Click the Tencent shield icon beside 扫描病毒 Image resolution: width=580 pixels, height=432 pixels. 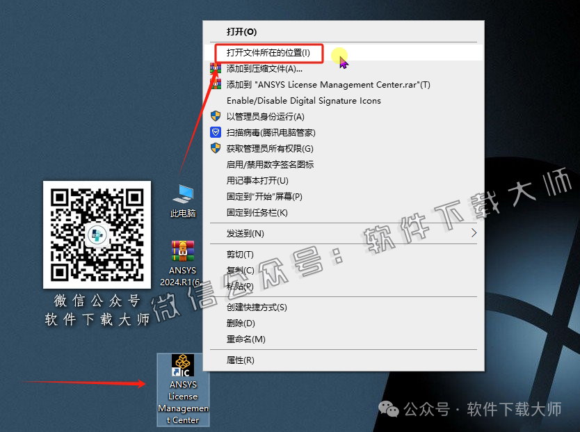[216, 132]
